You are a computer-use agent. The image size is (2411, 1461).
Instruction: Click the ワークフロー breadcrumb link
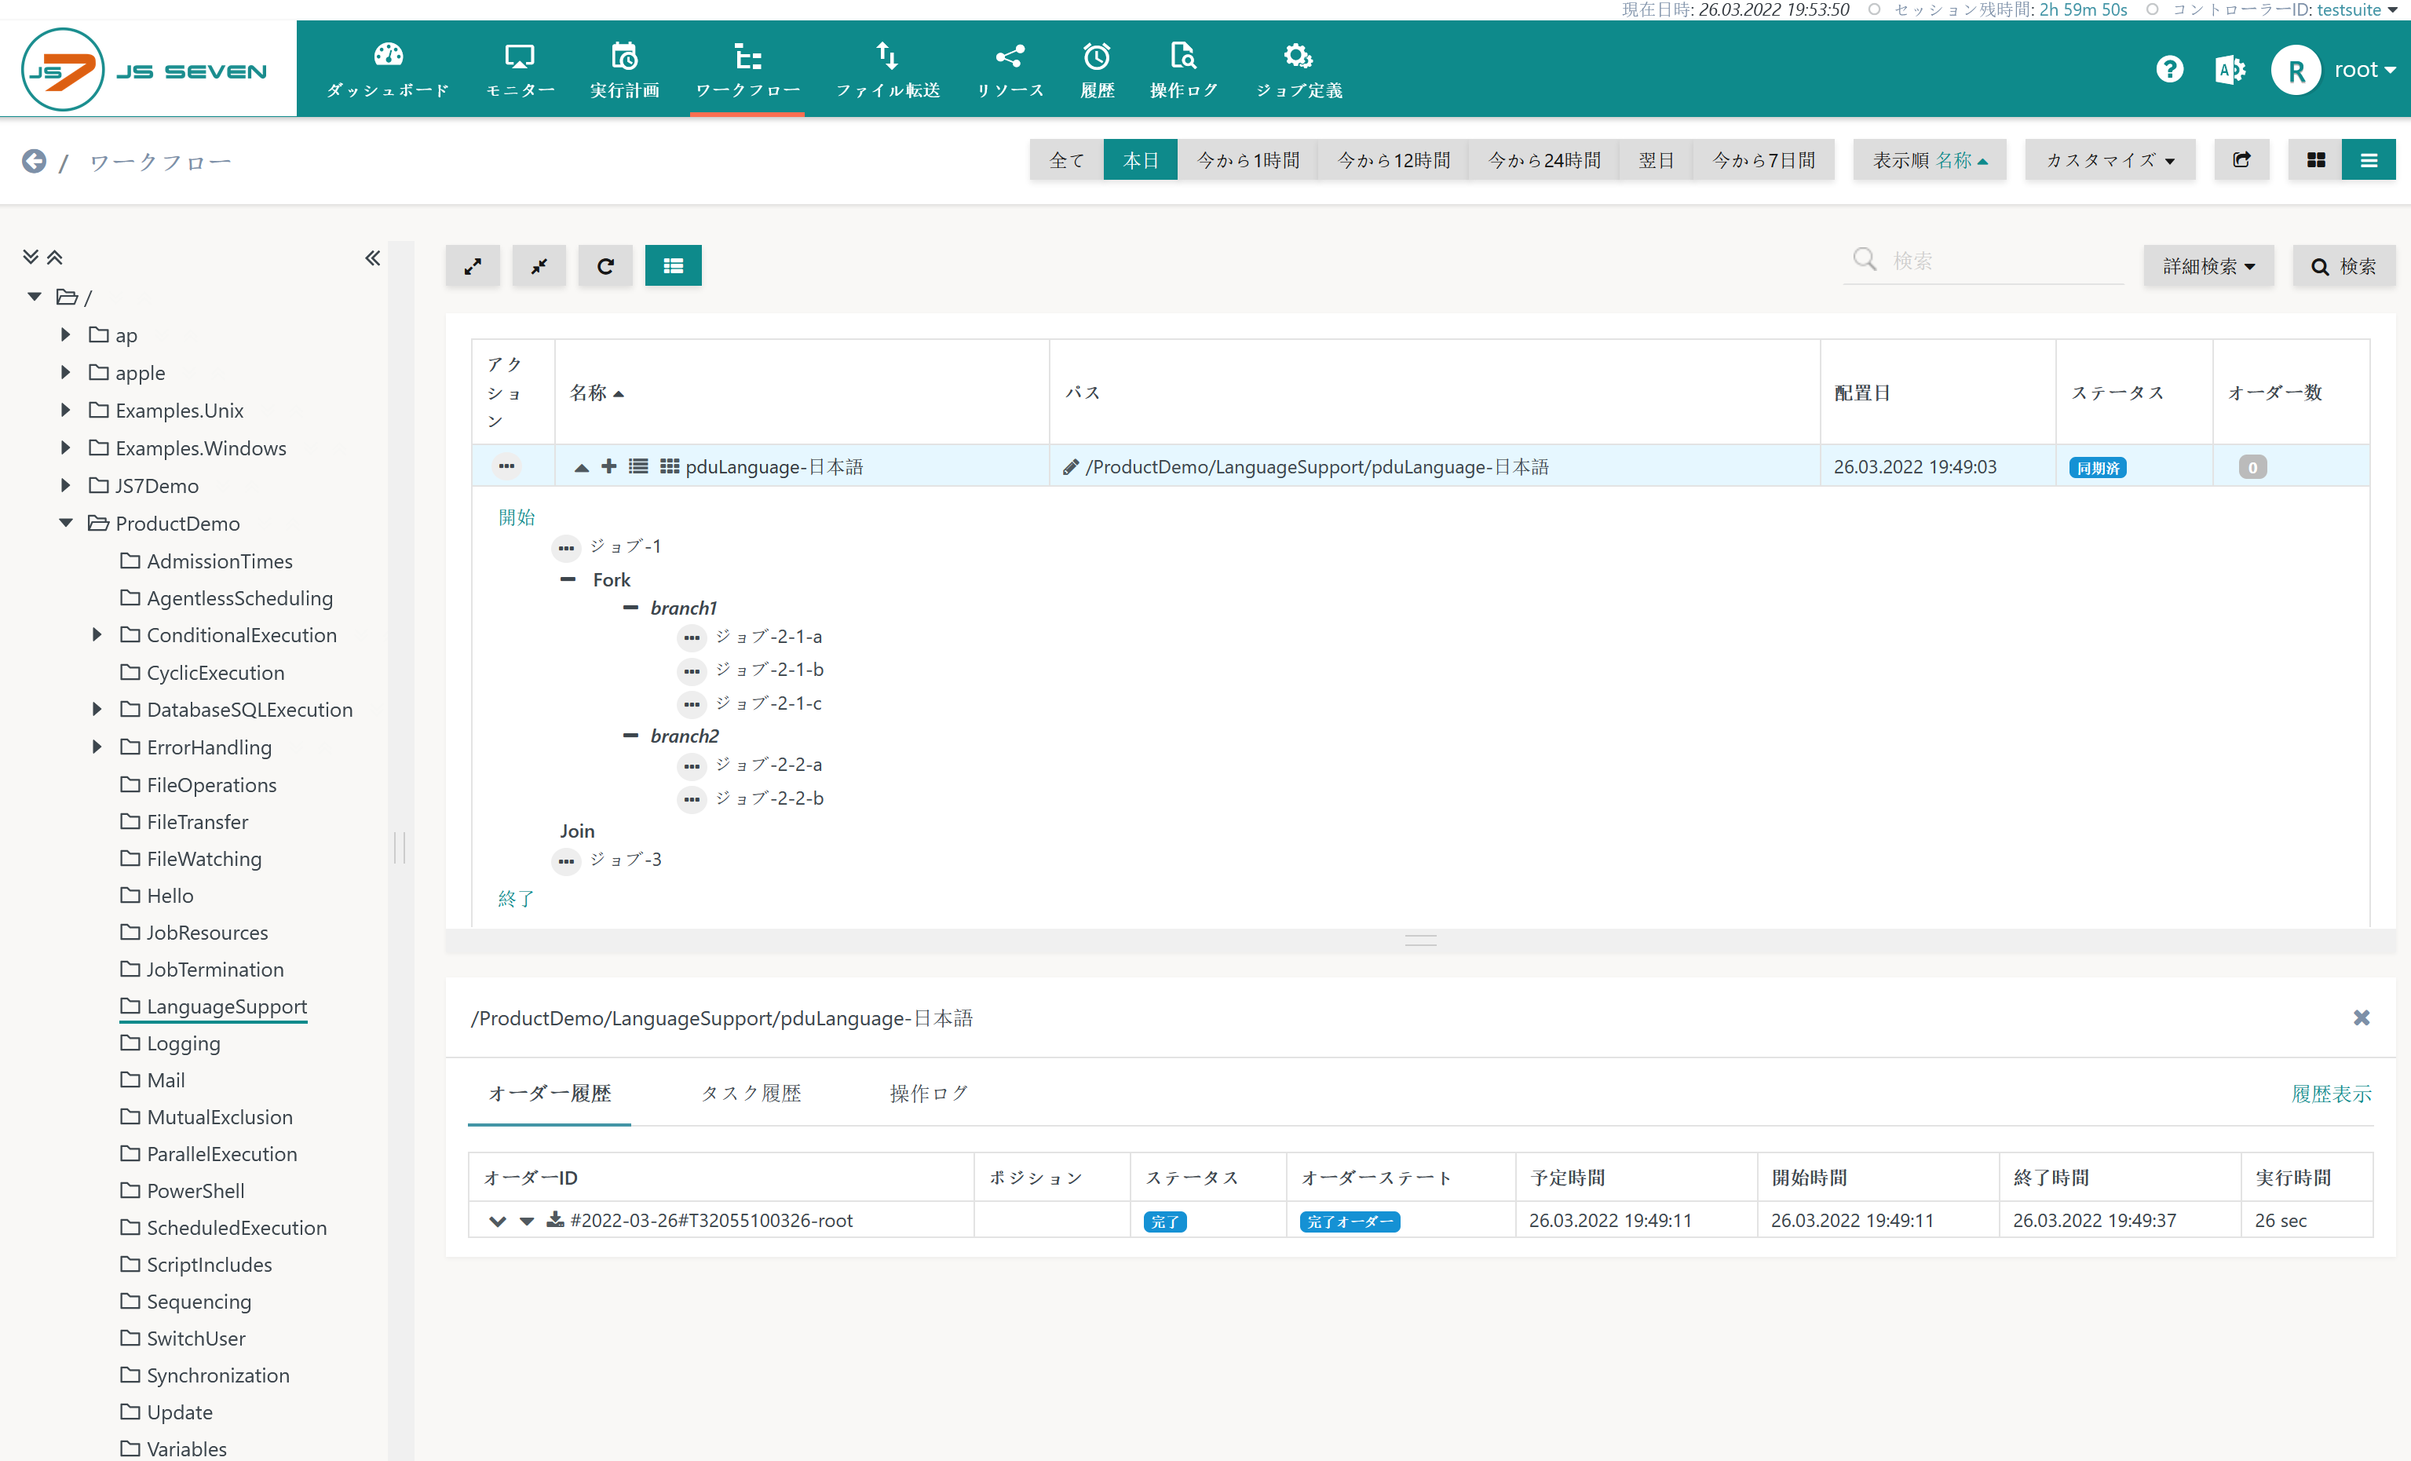point(159,162)
